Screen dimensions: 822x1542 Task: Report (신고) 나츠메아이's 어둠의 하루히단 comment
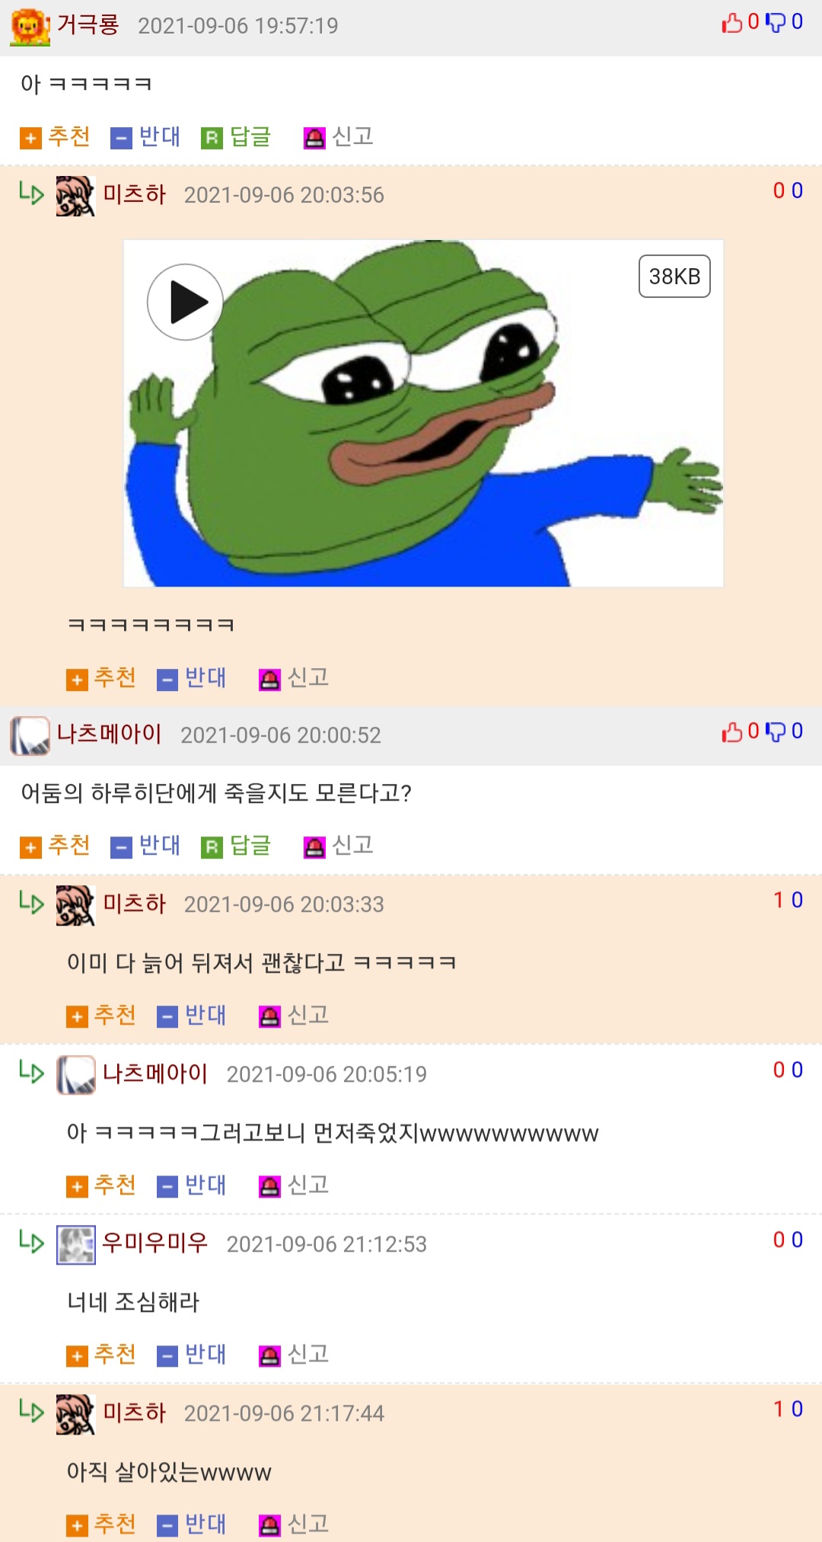tap(339, 846)
